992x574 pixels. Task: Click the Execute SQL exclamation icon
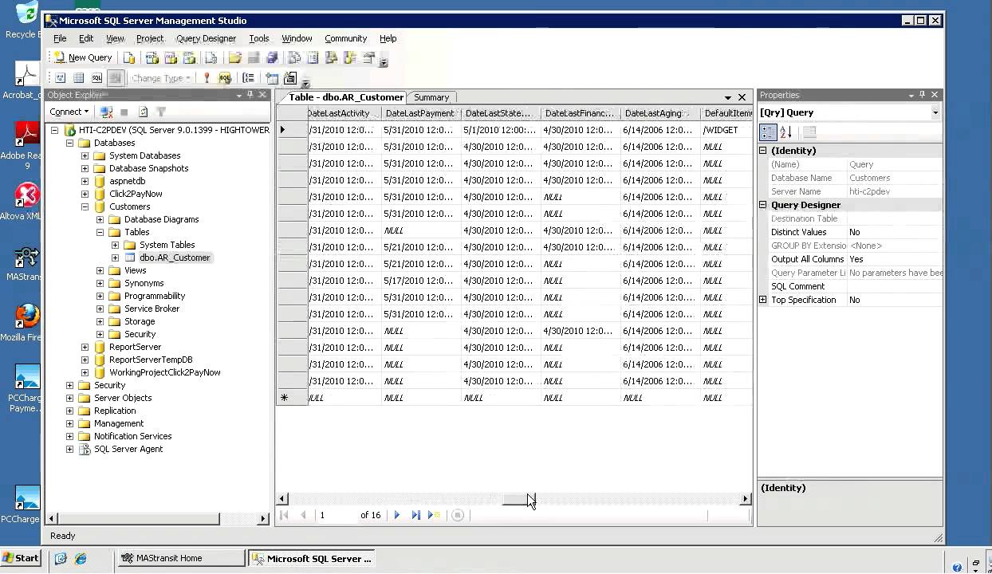click(x=207, y=78)
